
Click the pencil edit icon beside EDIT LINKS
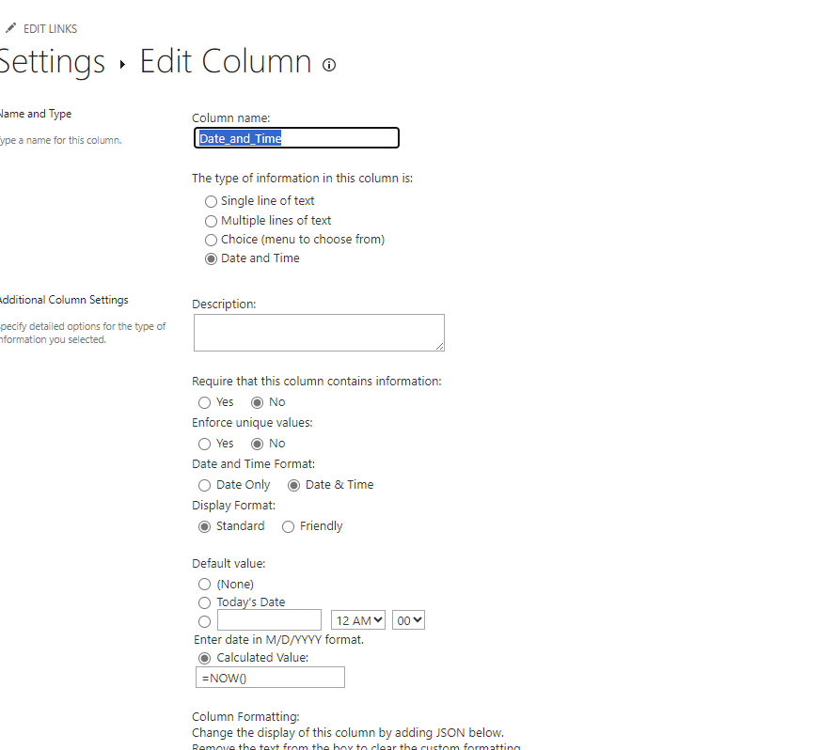(x=12, y=28)
